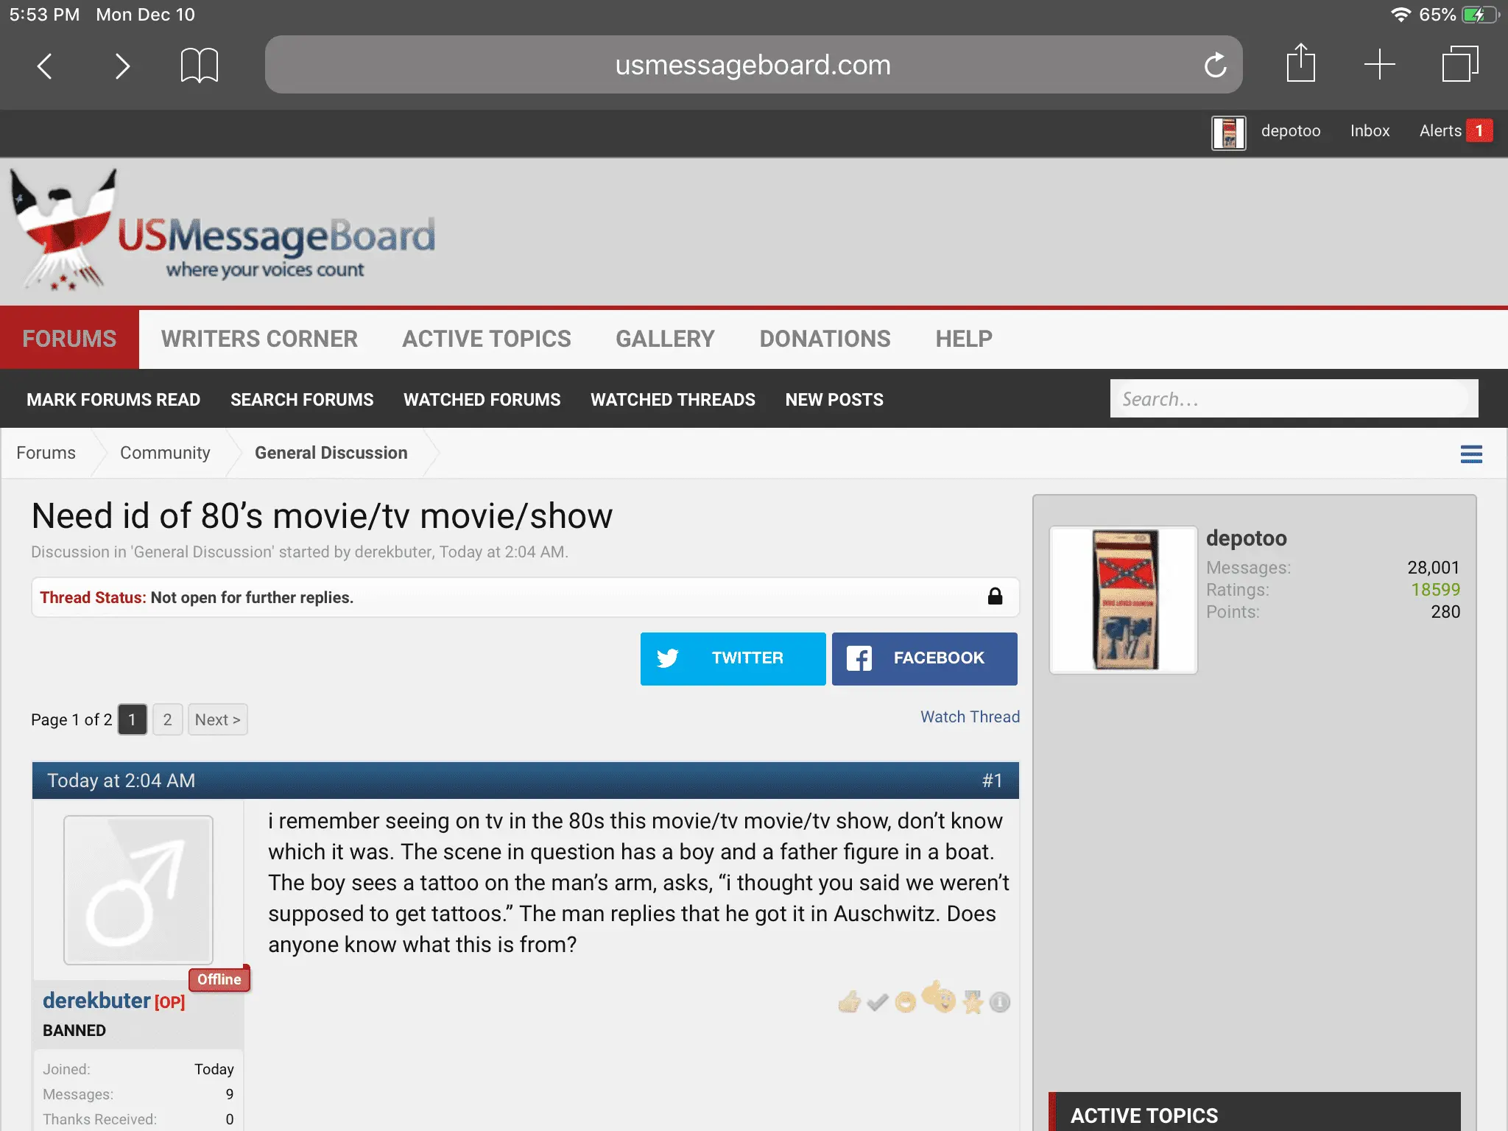Open Safari bookmarks book icon
1508x1131 pixels.
(199, 65)
